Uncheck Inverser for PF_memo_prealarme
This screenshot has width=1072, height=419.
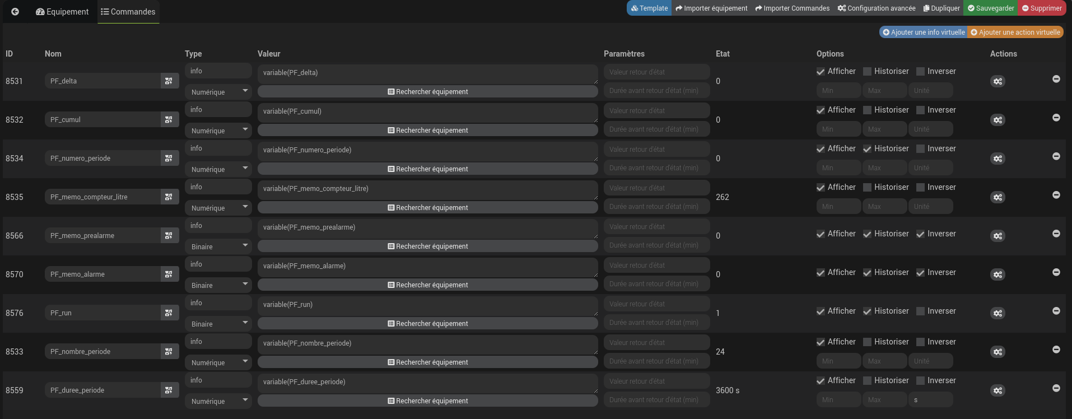click(920, 234)
